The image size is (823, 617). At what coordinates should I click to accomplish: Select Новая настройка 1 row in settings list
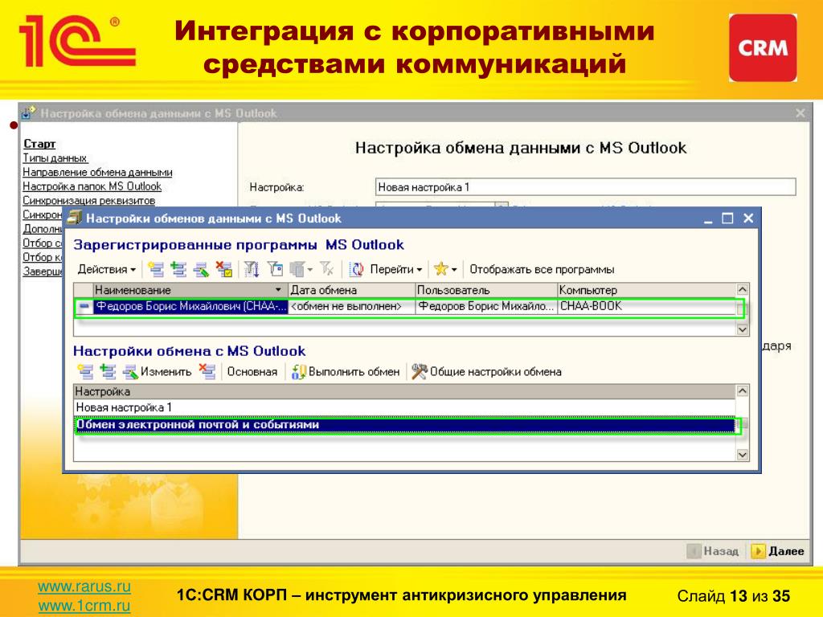(x=405, y=407)
